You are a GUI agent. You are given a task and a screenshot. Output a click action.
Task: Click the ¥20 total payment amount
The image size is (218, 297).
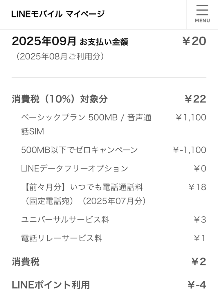(194, 41)
